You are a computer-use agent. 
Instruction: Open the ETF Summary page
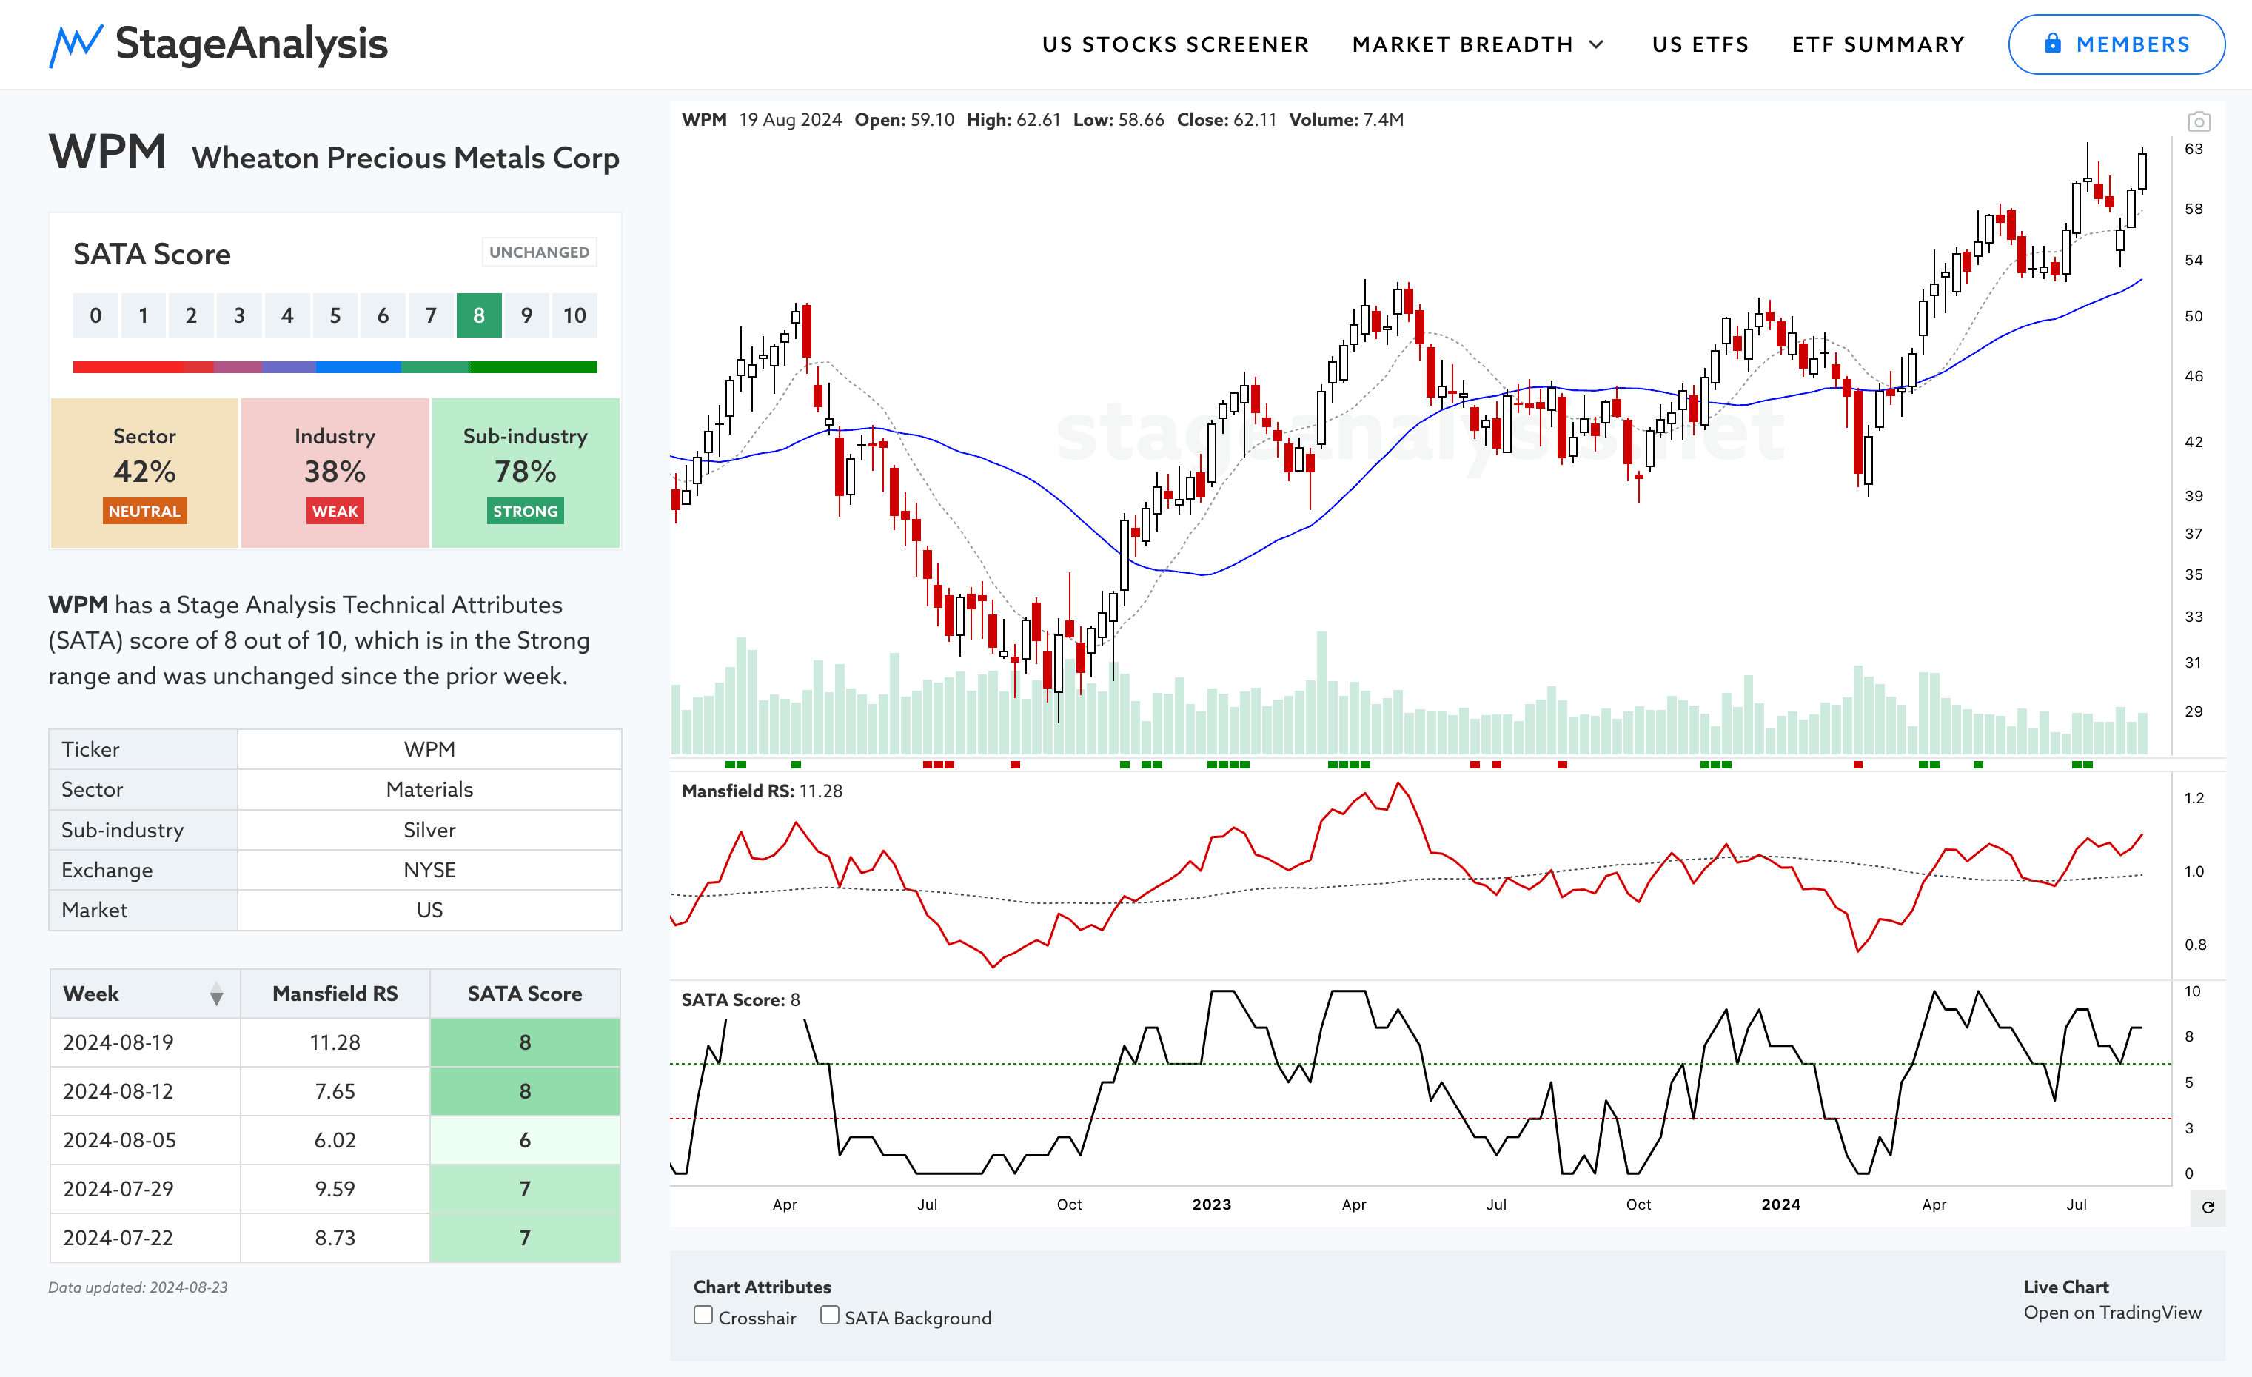[1877, 44]
